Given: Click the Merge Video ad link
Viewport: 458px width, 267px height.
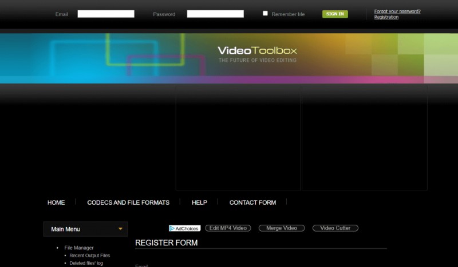Looking at the screenshot, I should [282, 228].
